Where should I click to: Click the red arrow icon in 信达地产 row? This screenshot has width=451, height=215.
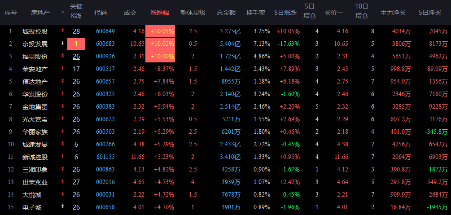63,81
